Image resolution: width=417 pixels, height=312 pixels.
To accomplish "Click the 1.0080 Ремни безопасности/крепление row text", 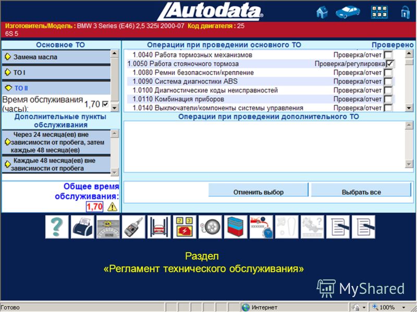I will pos(193,73).
